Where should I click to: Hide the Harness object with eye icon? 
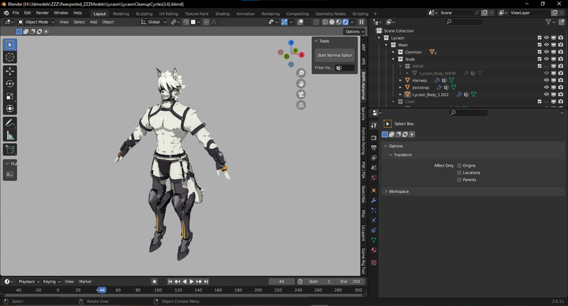click(547, 80)
